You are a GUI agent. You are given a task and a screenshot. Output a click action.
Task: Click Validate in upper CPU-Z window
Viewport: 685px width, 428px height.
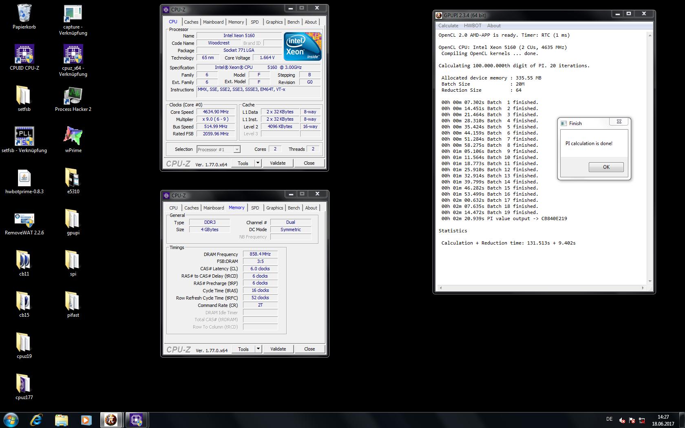click(x=278, y=163)
